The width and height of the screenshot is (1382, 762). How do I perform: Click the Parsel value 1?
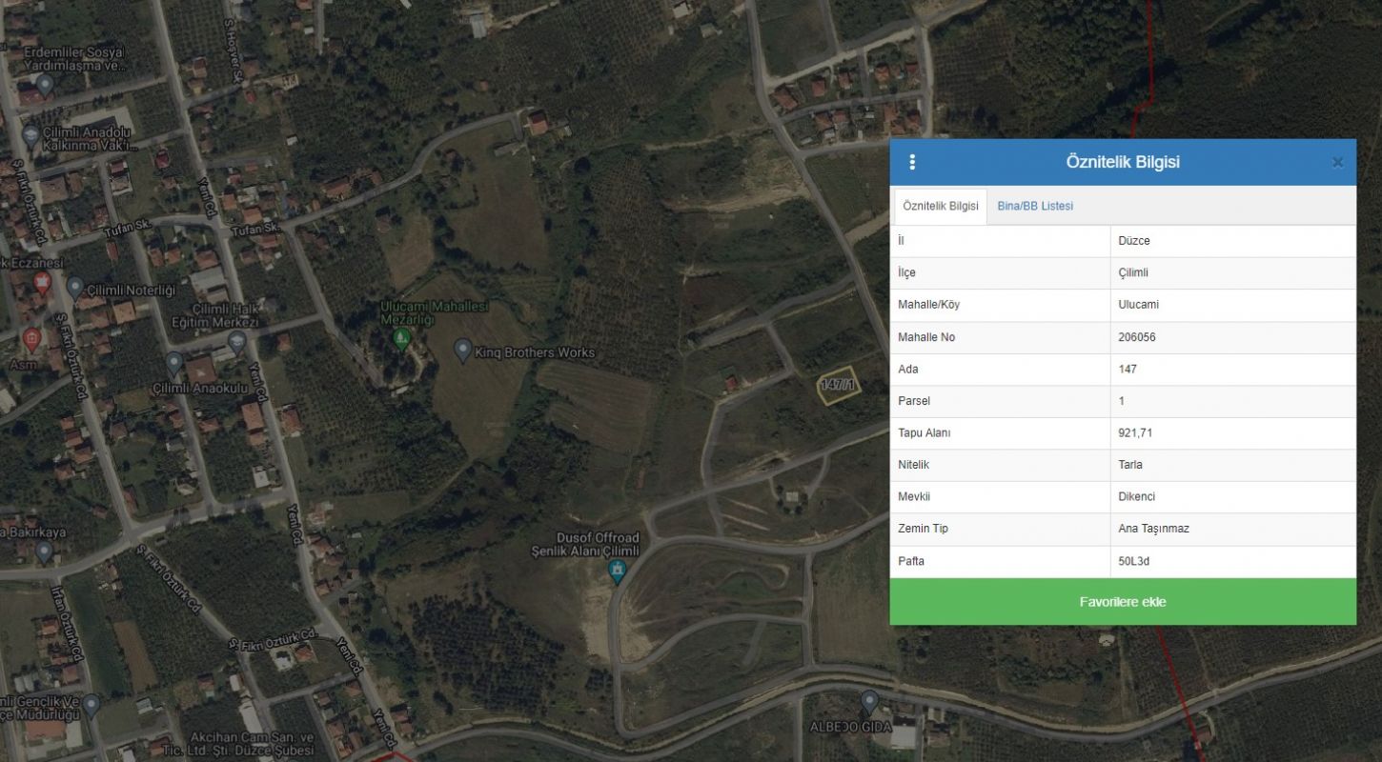tap(1121, 401)
